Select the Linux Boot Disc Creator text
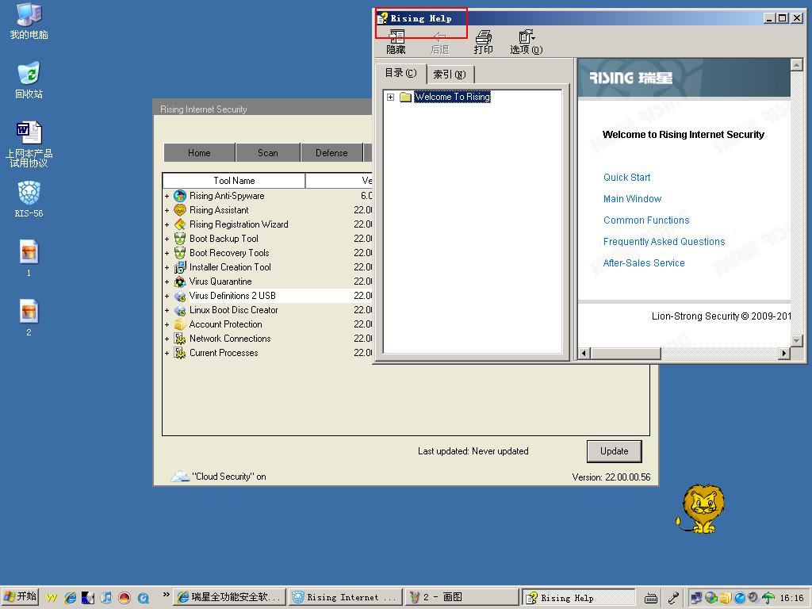812x609 pixels. coord(234,310)
